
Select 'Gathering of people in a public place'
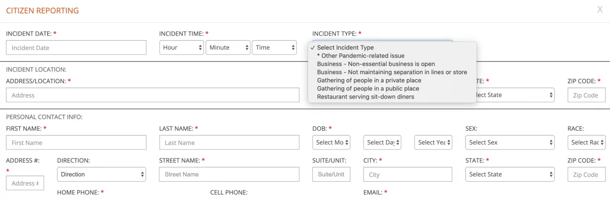point(392,89)
